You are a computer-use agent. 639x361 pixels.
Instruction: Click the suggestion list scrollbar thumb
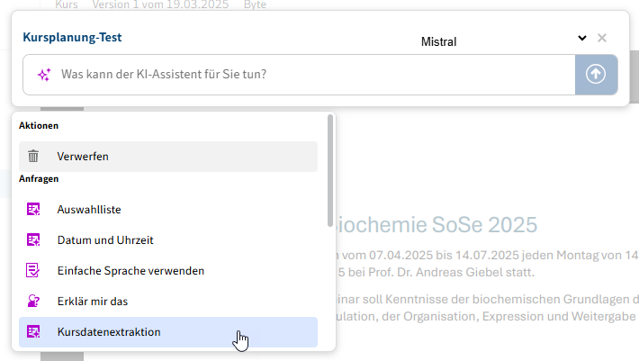[x=330, y=171]
